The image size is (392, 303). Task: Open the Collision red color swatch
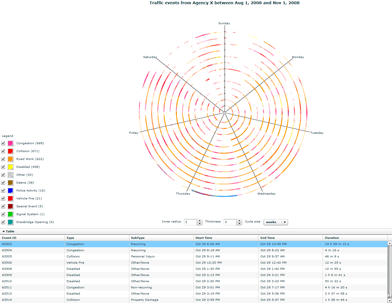click(10, 151)
